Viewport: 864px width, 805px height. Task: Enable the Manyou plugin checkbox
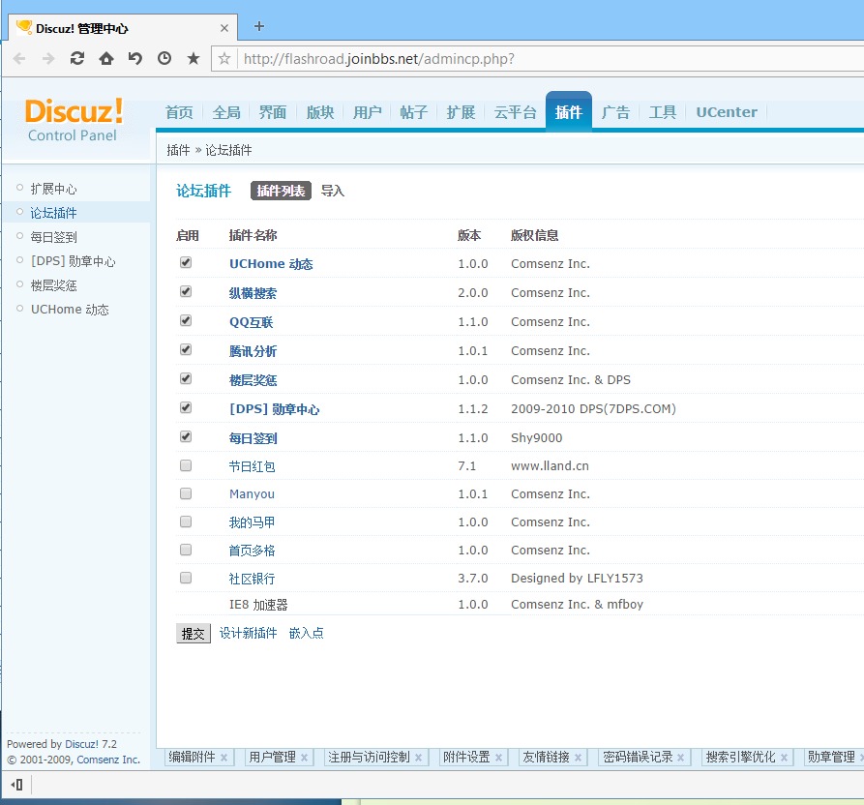point(186,493)
